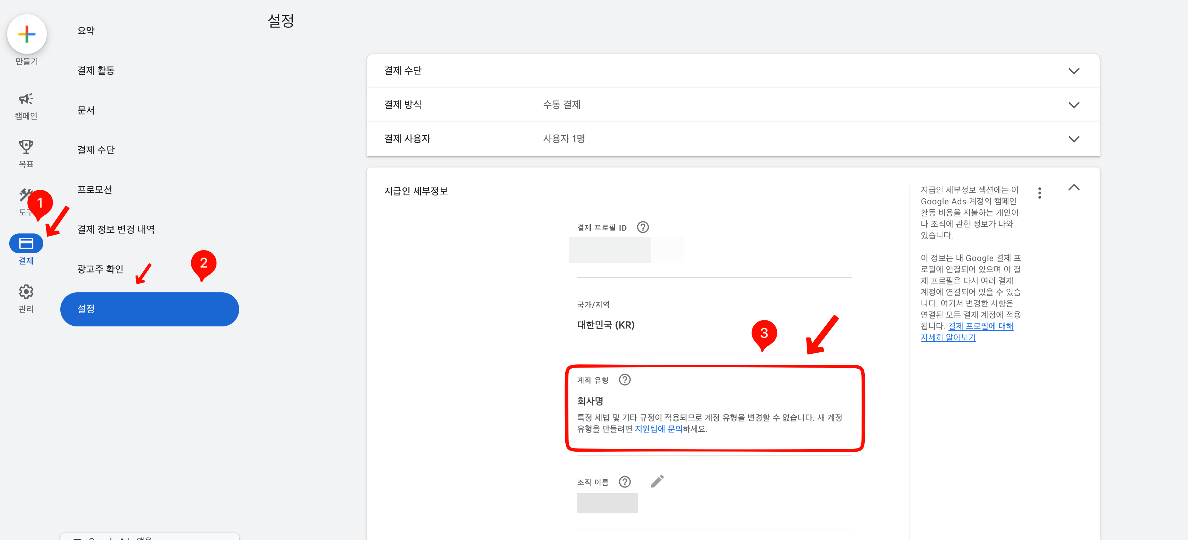Open 결제 프로필에 대해 자세히 알아보기 link
The image size is (1188, 540).
tap(980, 326)
